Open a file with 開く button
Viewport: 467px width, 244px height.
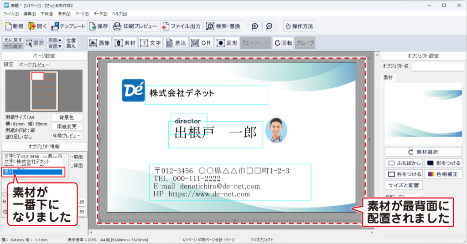click(x=37, y=26)
